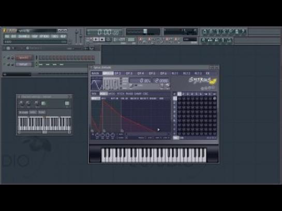Open the OPTIONS menu in main menu bar
This screenshot has height=211, width=282.
44,36
